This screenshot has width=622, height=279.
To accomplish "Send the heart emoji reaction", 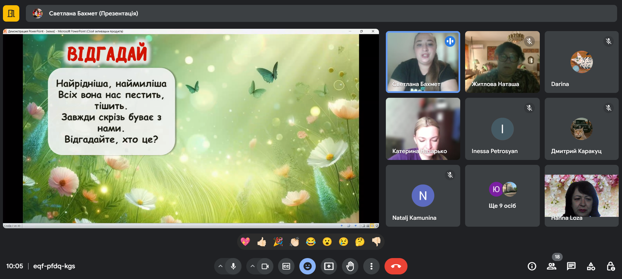I will click(x=245, y=242).
